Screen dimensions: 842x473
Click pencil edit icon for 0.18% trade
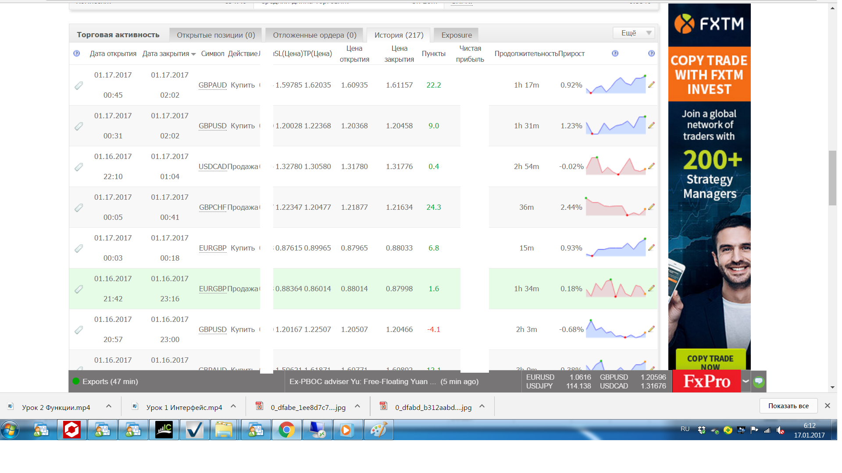coord(652,288)
